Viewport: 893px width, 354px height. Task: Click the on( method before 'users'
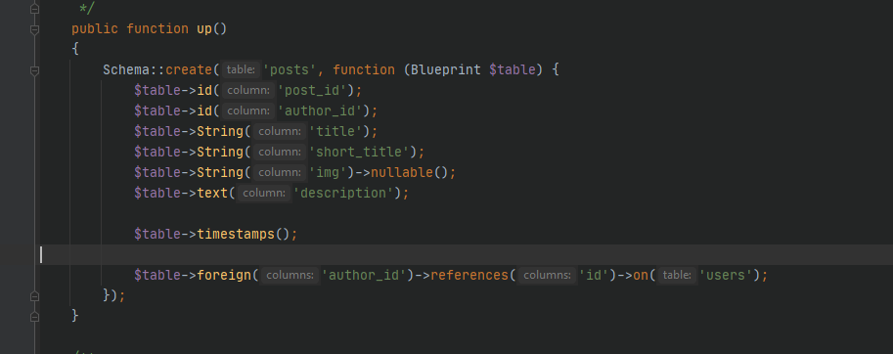pyautogui.click(x=641, y=276)
